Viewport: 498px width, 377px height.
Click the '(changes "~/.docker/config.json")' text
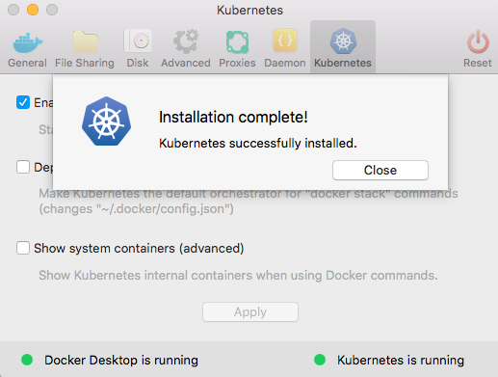136,209
